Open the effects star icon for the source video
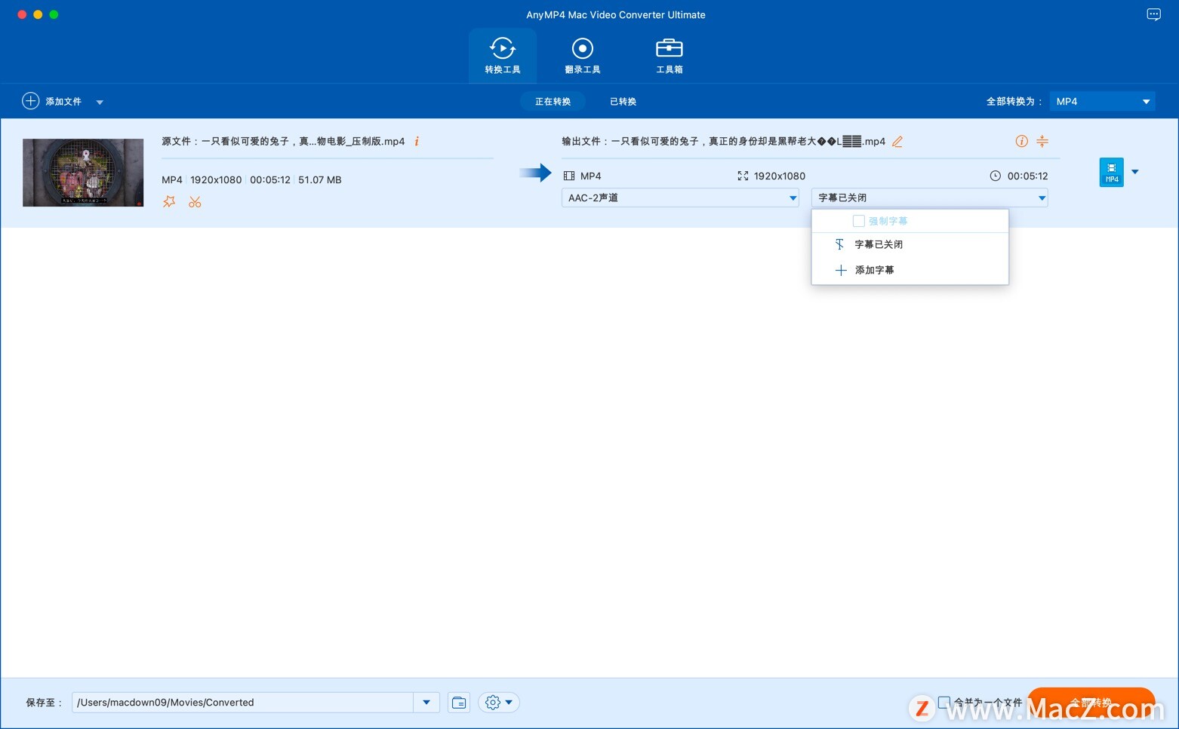The height and width of the screenshot is (729, 1179). point(169,201)
